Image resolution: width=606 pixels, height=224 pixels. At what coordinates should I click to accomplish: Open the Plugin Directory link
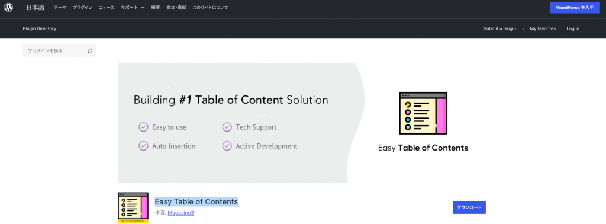tap(40, 28)
